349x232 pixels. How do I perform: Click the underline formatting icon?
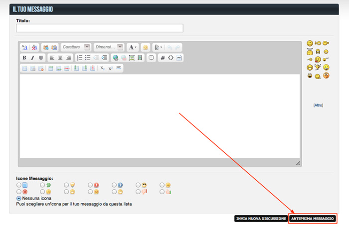click(41, 58)
